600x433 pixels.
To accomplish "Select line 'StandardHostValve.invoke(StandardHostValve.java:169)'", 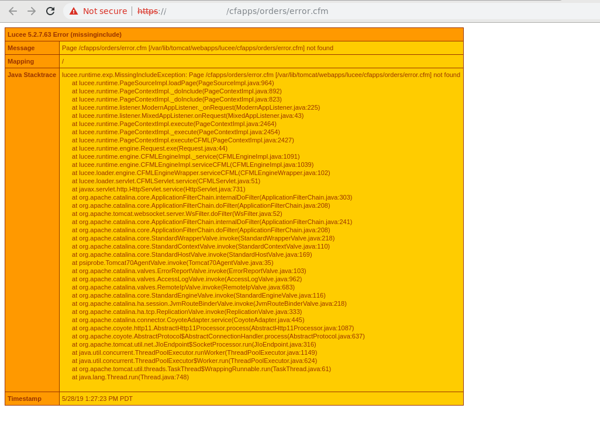I will (x=192, y=254).
